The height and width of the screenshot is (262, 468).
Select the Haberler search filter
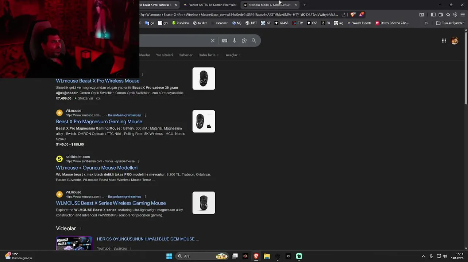point(185,55)
